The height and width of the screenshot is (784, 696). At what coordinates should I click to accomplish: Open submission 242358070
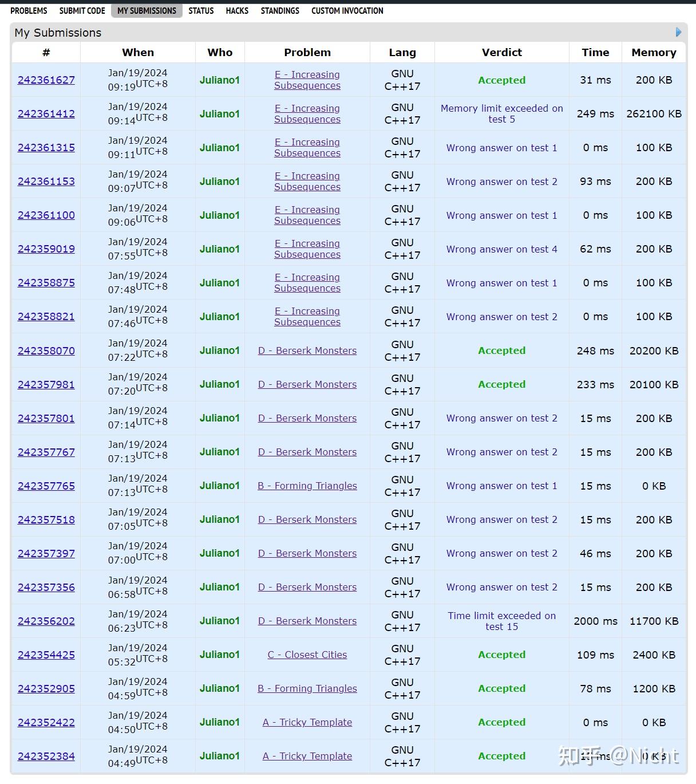(x=46, y=350)
